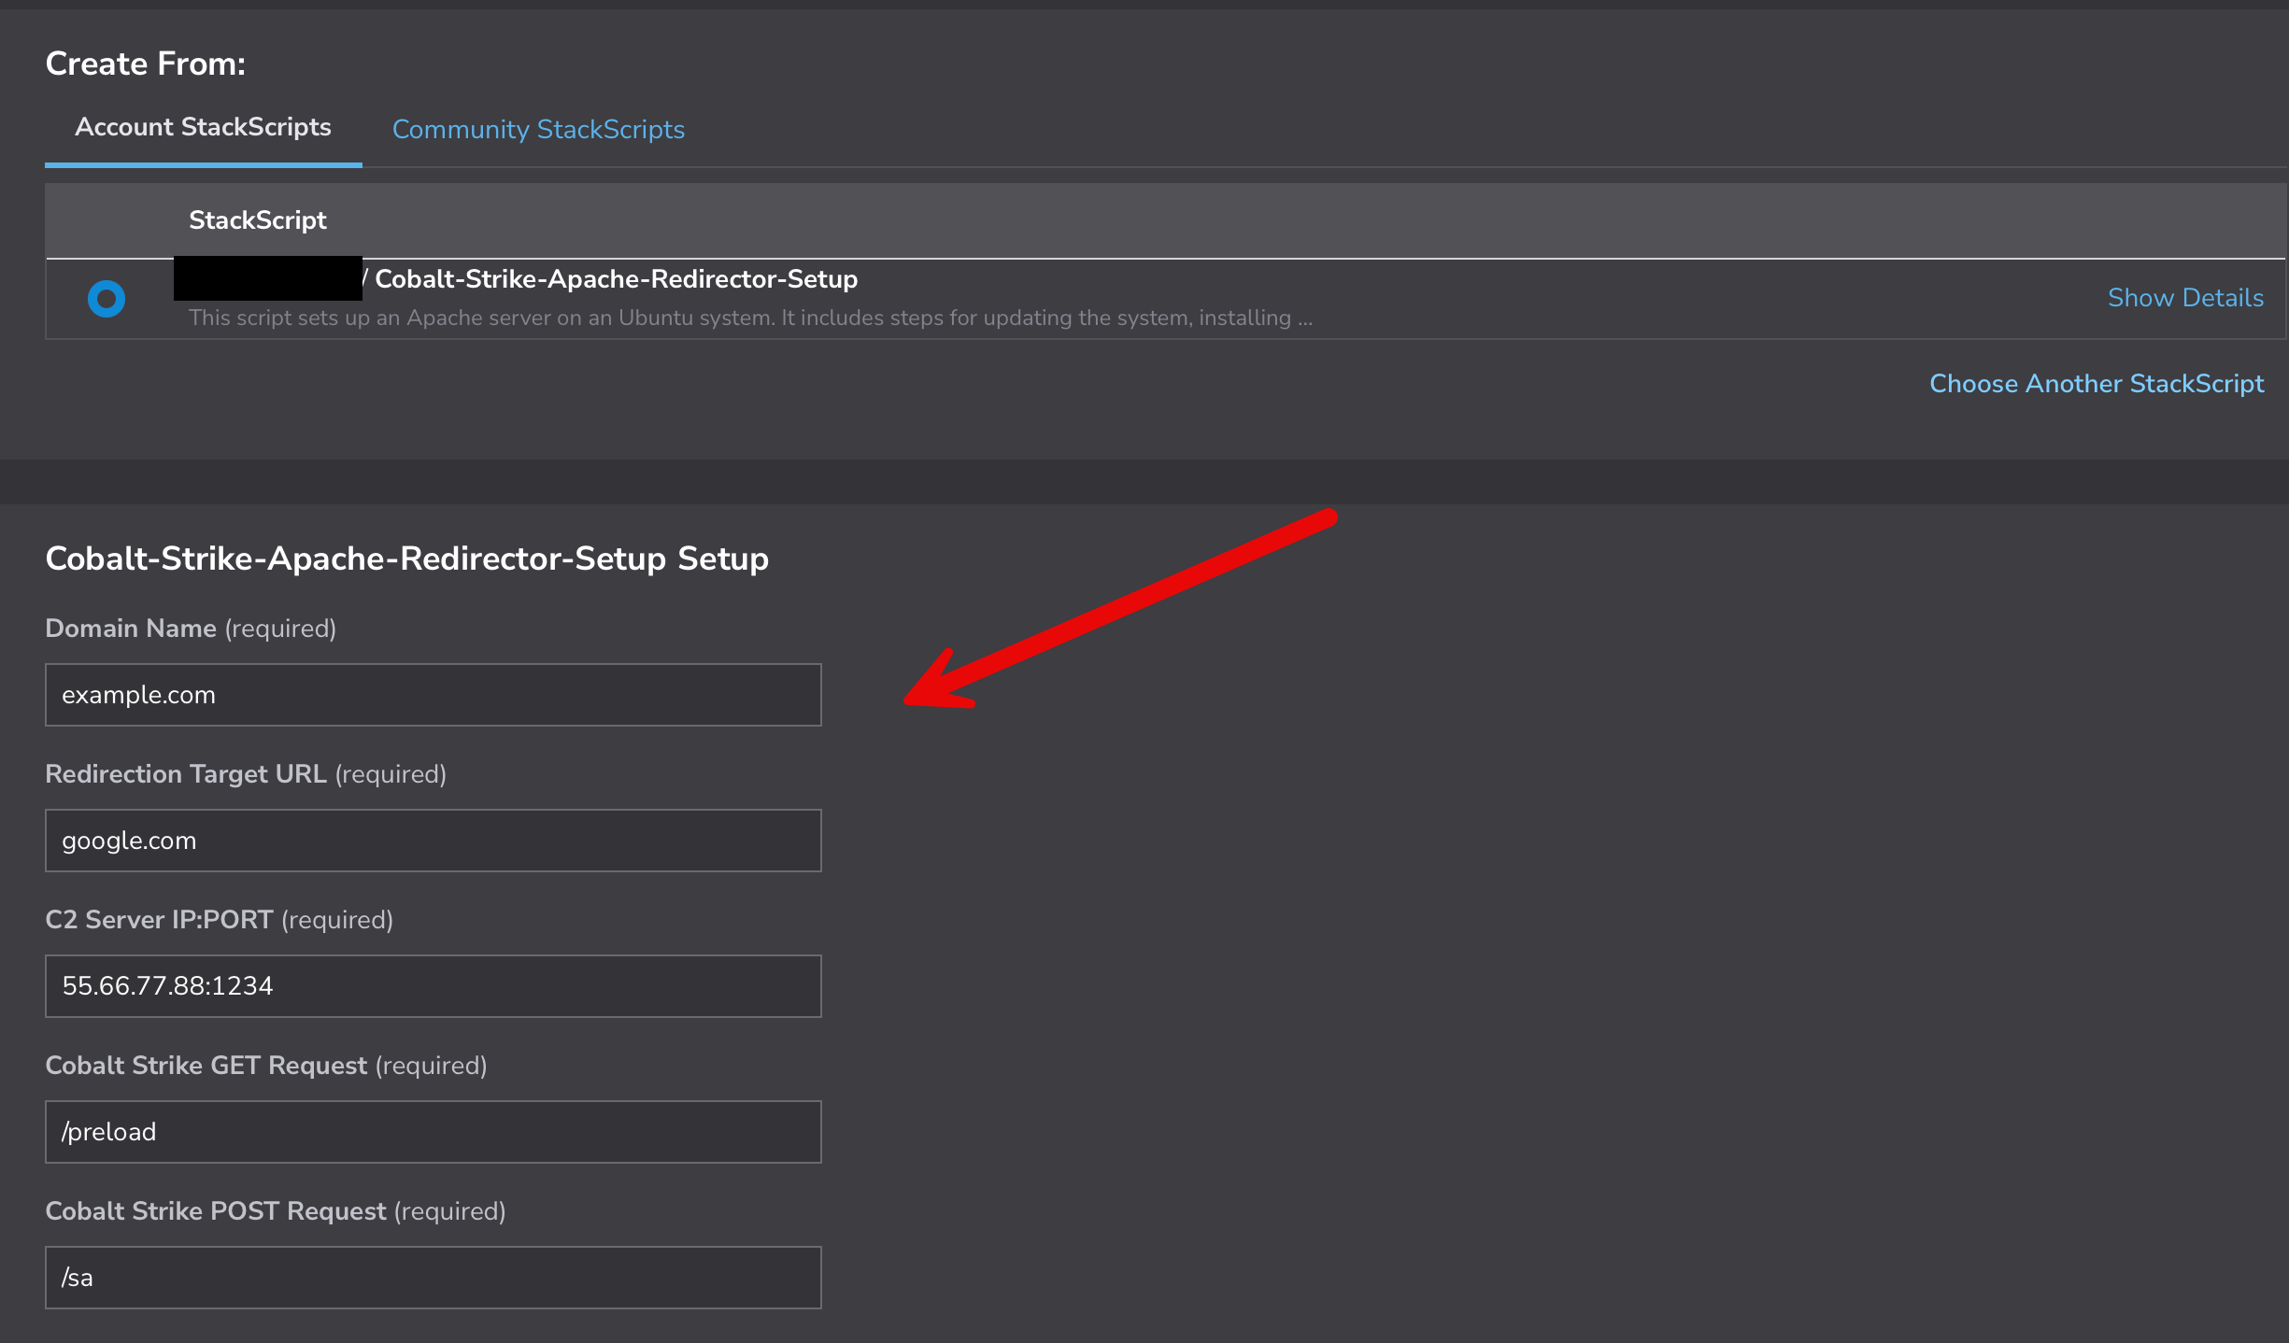This screenshot has height=1343, width=2289.
Task: Click the 'Redirection Target URL (required)' label
Action: pyautogui.click(x=246, y=773)
